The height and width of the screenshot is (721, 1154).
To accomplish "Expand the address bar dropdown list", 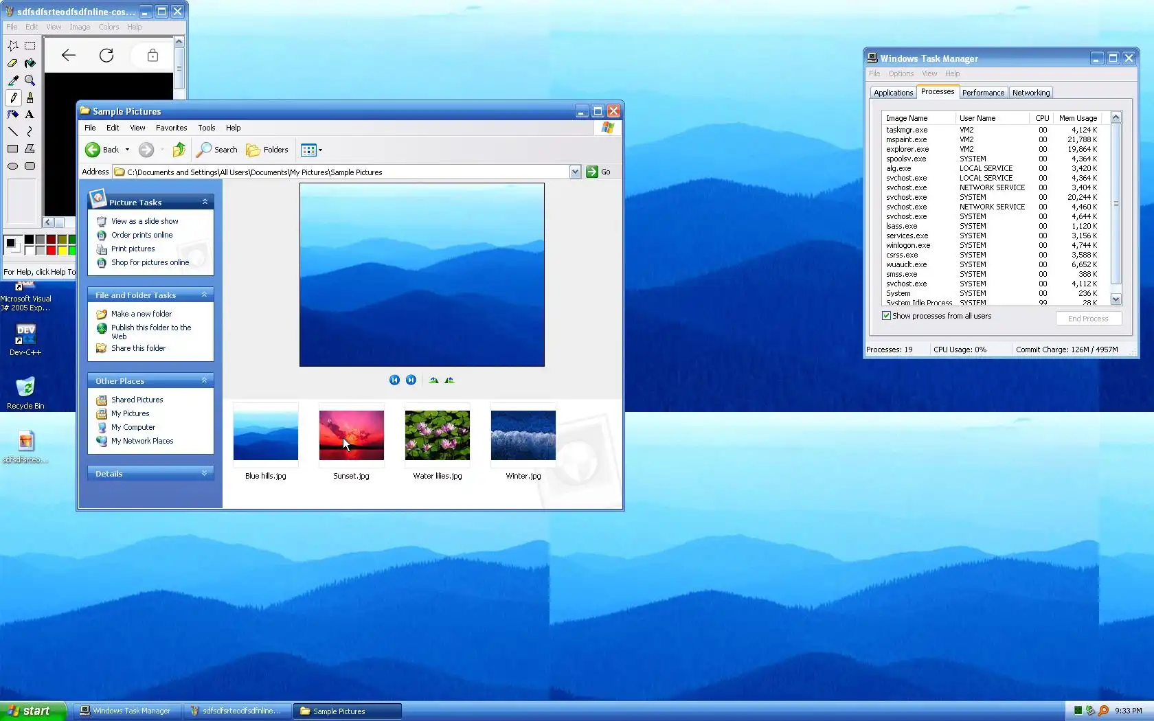I will click(575, 172).
